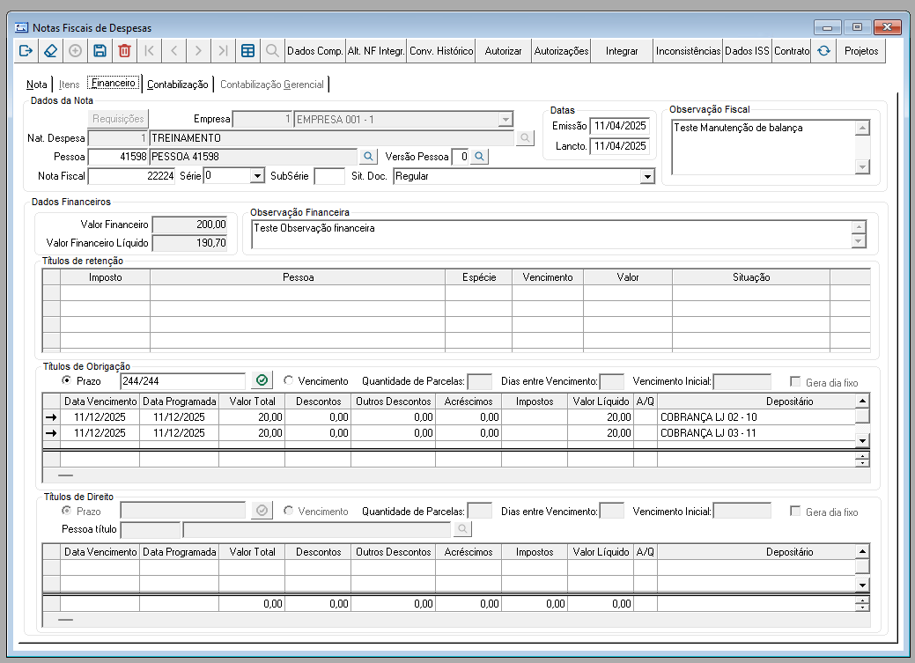The image size is (915, 663).
Task: Click disabled check icon in Títulos de Direito
Action: [262, 511]
